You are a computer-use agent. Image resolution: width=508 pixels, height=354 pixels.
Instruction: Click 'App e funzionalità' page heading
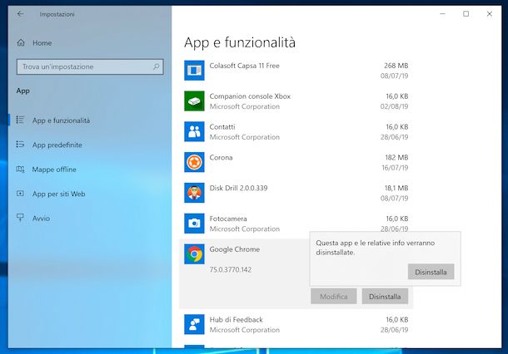coord(240,42)
